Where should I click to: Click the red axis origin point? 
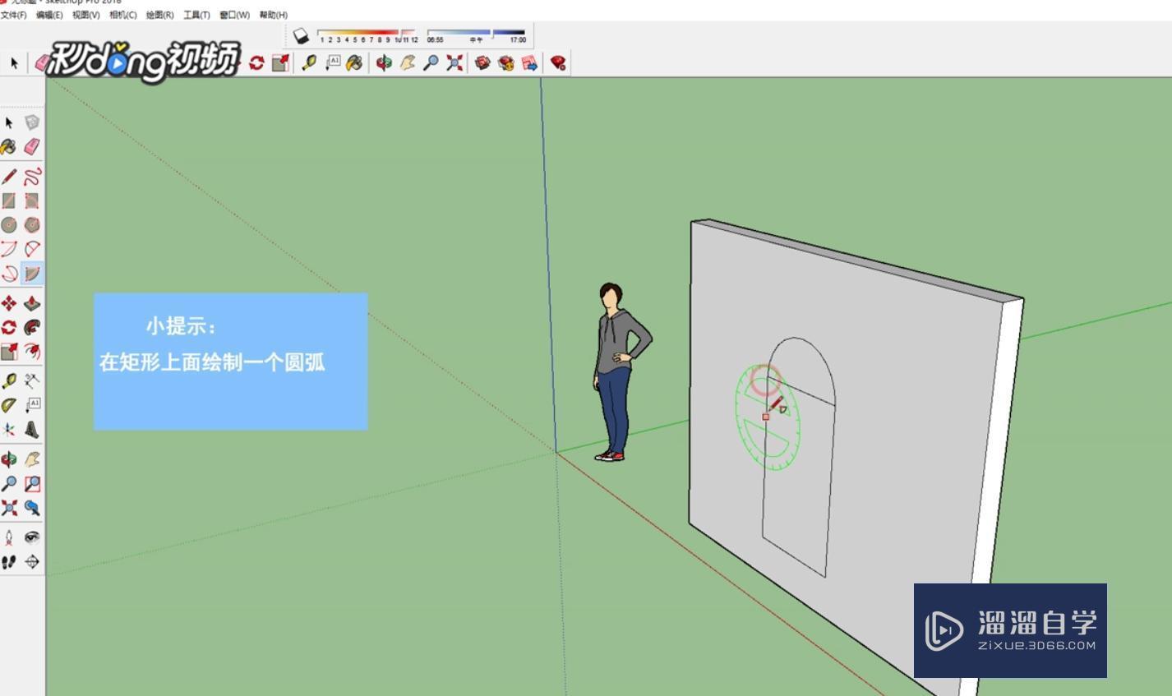[557, 452]
